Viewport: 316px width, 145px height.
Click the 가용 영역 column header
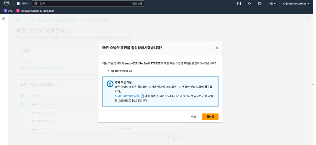pos(37,96)
